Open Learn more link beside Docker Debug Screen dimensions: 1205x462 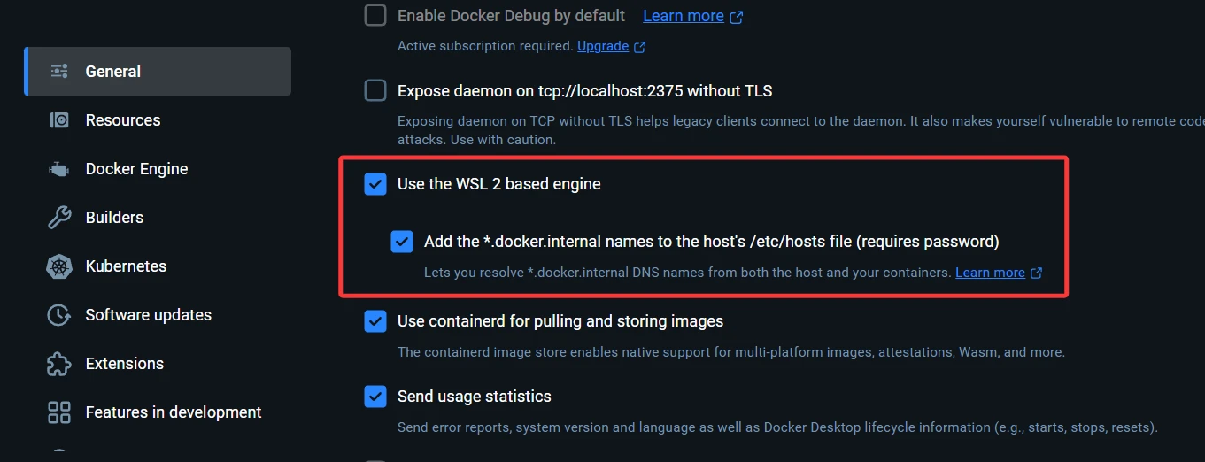pos(684,16)
